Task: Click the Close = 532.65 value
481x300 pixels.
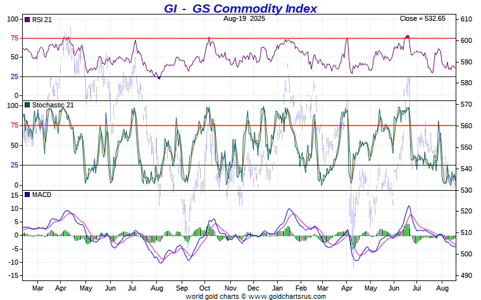Action: point(422,18)
